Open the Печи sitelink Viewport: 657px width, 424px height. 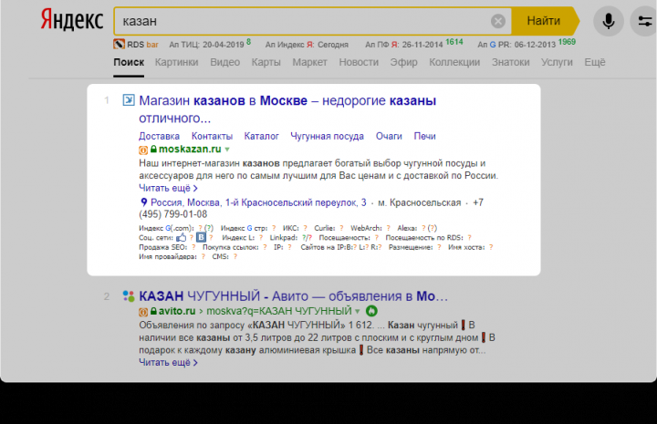(425, 136)
